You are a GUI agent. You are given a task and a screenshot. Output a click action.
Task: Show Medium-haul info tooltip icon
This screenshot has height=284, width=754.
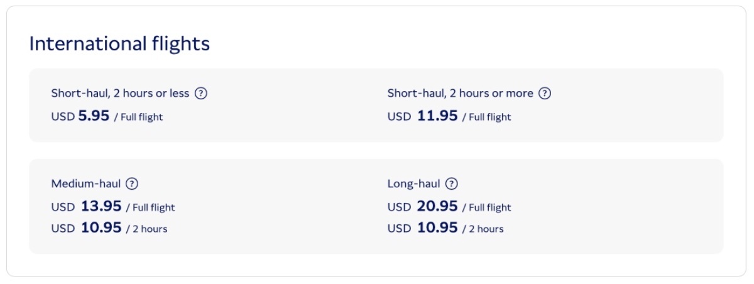(131, 184)
